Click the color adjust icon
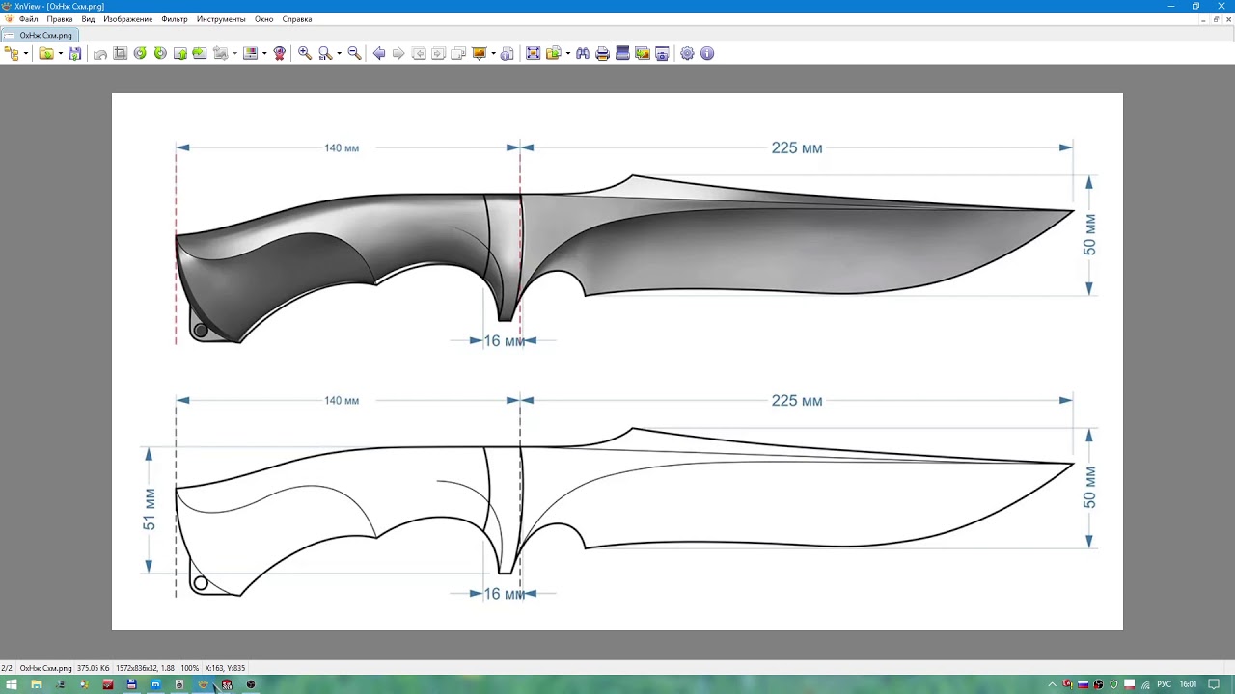Viewport: 1235px width, 694px height. click(250, 54)
